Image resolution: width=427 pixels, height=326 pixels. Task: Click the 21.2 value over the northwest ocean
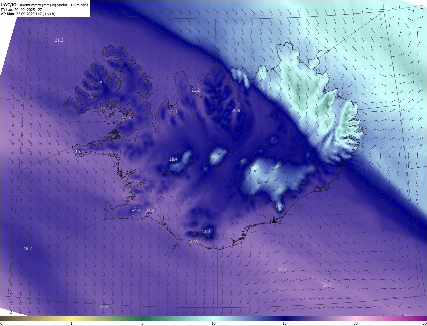point(59,40)
